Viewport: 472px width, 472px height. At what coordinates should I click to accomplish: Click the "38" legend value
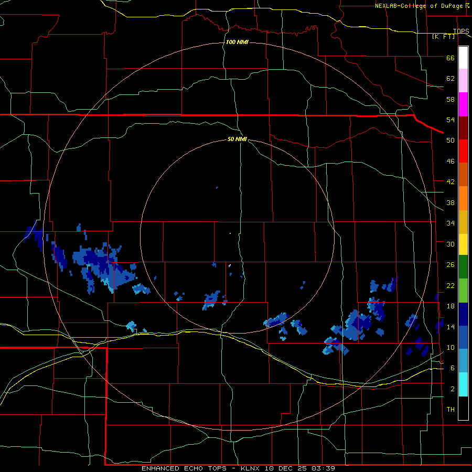(x=450, y=202)
